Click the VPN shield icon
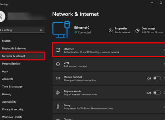The height and width of the screenshot is (120, 165). [x=58, y=64]
